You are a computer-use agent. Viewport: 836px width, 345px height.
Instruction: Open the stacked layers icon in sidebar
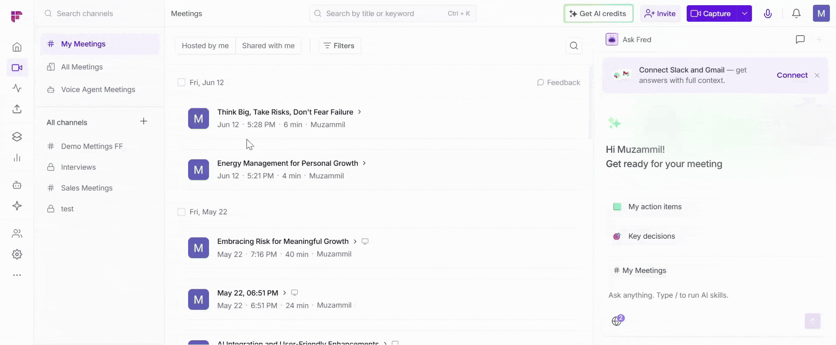[17, 137]
